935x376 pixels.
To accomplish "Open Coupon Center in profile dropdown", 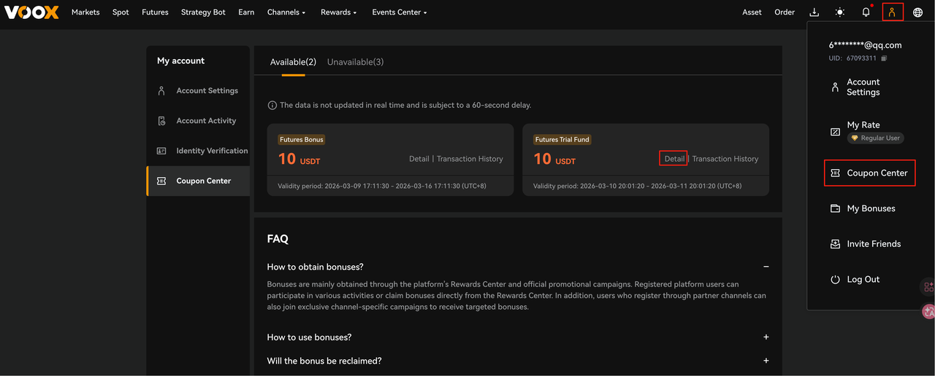I will [869, 173].
